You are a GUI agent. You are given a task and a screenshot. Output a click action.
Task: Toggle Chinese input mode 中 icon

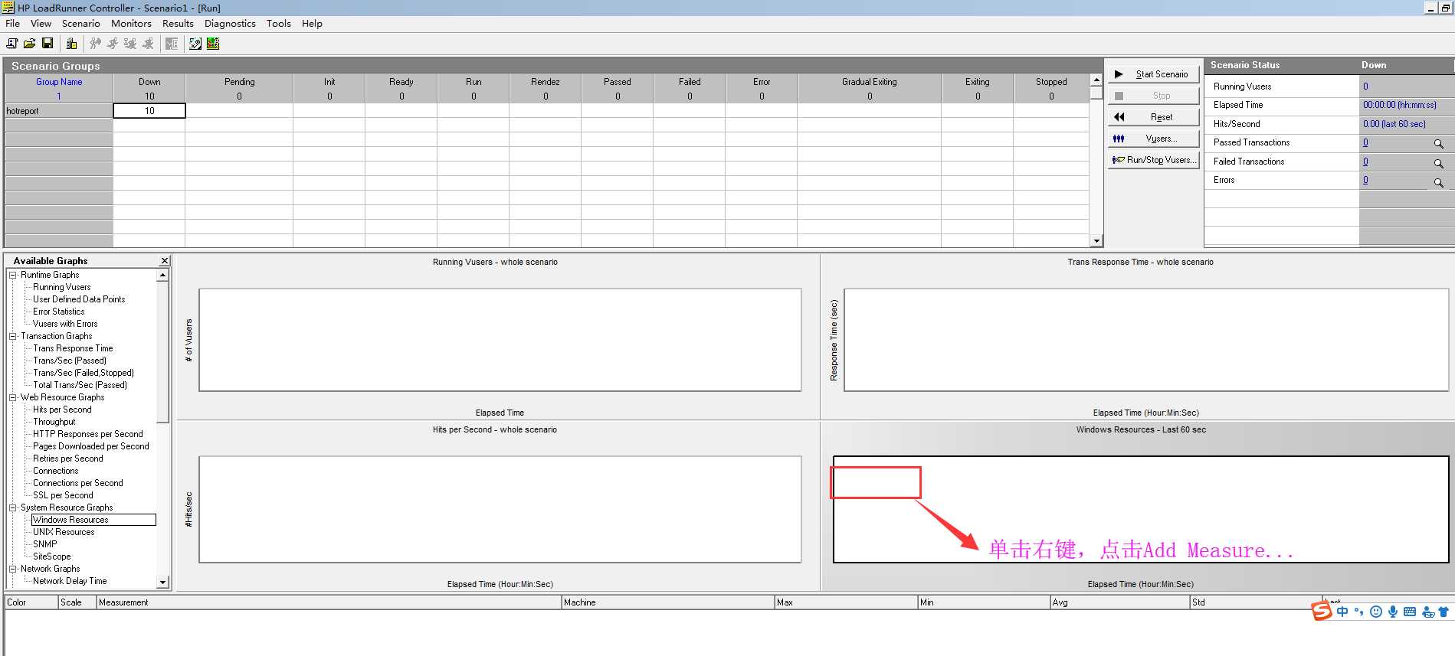pyautogui.click(x=1342, y=612)
